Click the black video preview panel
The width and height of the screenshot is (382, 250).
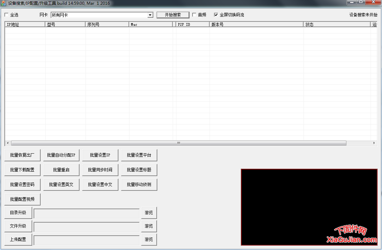pyautogui.click(x=309, y=207)
